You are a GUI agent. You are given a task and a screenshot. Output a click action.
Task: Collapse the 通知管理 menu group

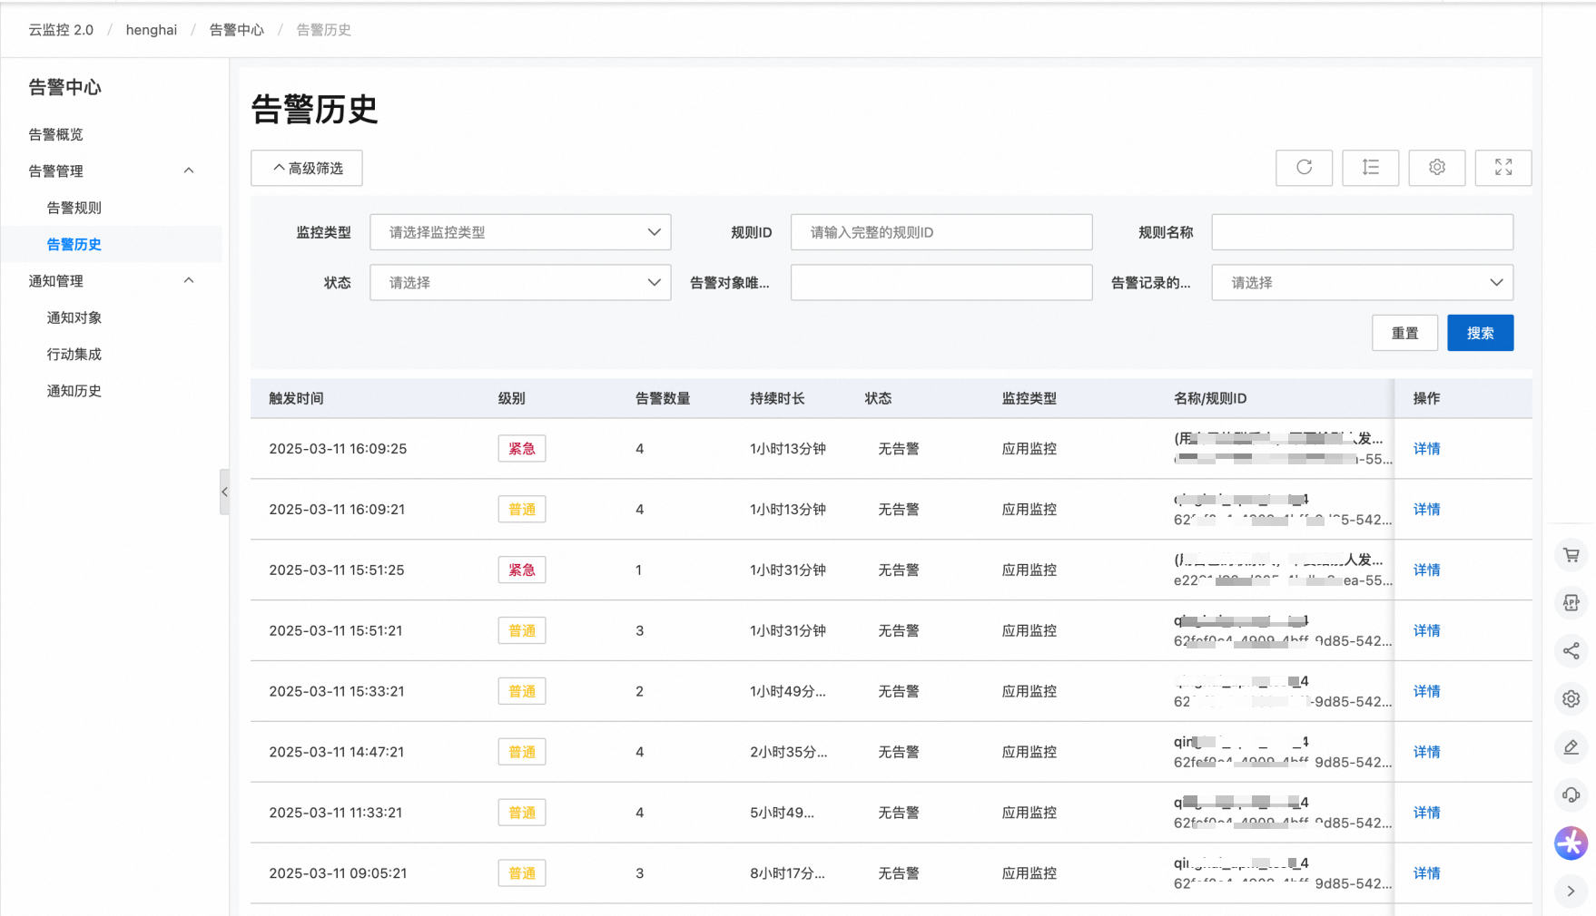[x=189, y=281]
